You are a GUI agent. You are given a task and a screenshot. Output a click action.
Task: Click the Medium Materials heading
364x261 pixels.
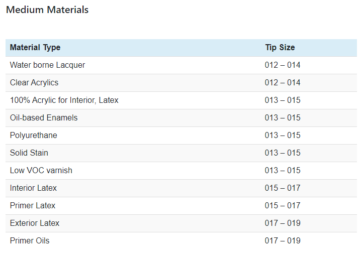tap(47, 10)
